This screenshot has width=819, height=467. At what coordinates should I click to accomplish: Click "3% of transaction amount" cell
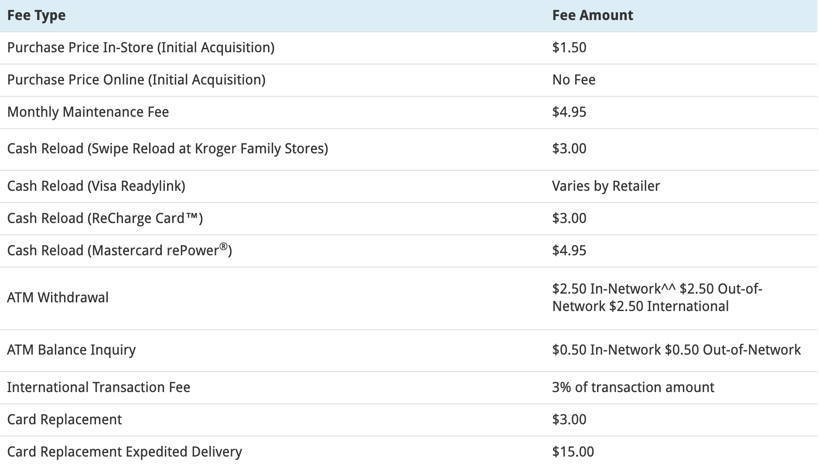click(x=633, y=387)
